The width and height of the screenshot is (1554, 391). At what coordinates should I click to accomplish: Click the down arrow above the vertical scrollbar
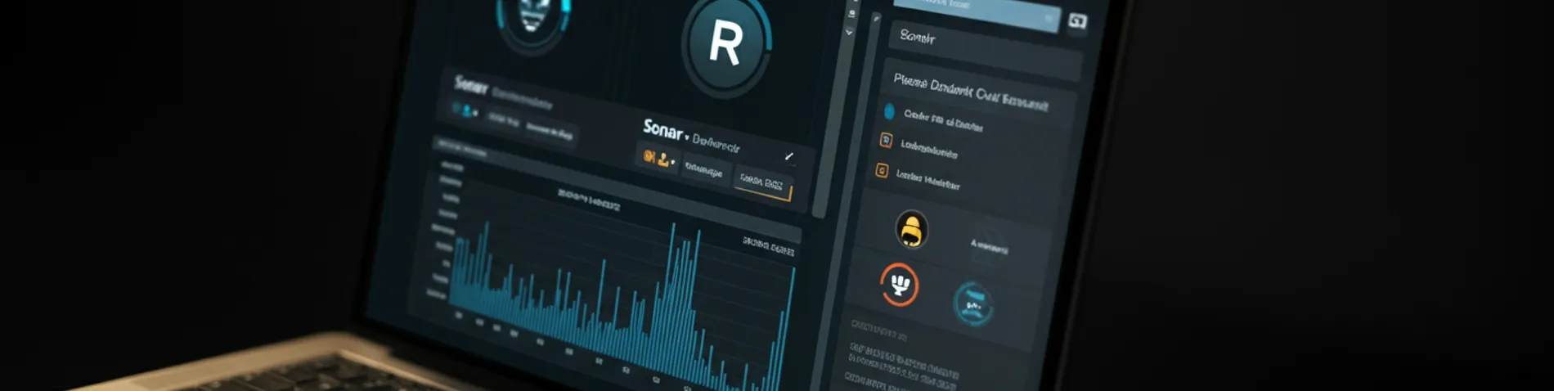(x=849, y=33)
